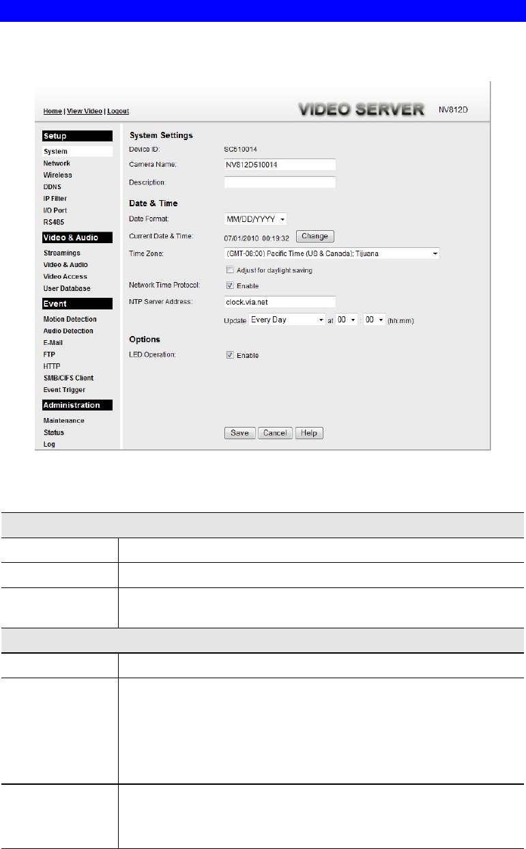Open the Log page
The width and height of the screenshot is (526, 849).
point(49,444)
